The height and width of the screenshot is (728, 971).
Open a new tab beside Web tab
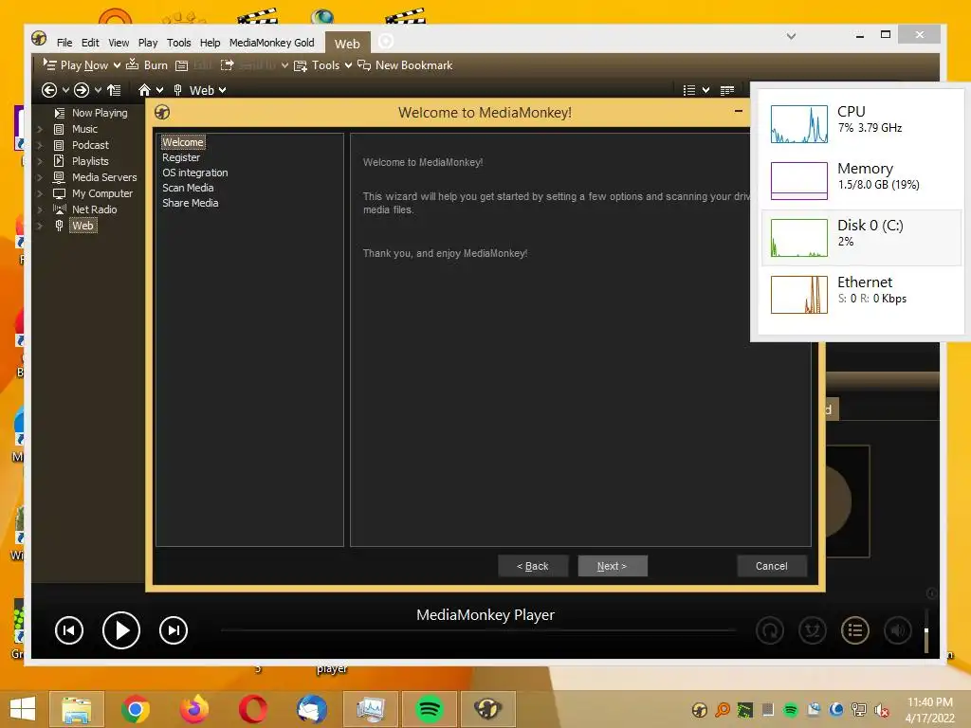click(386, 42)
